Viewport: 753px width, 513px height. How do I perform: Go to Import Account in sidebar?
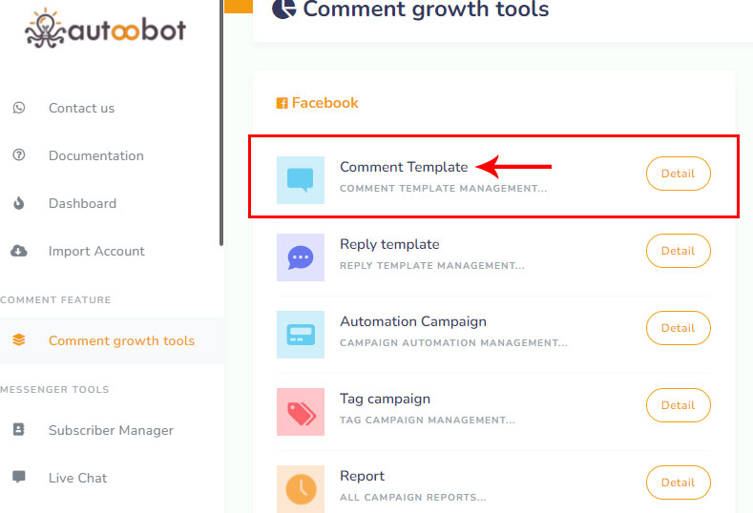coord(96,251)
